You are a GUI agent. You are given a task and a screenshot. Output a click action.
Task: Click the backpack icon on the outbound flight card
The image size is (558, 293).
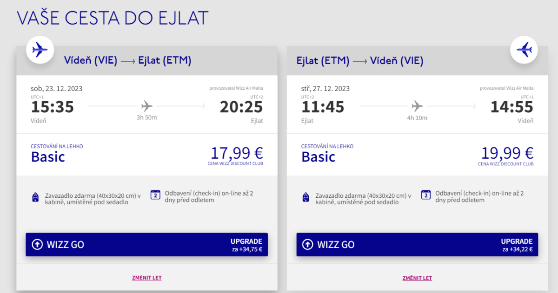coord(35,198)
